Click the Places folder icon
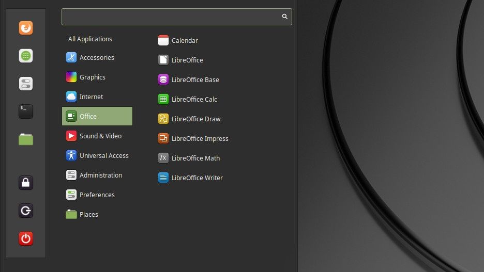Image resolution: width=484 pixels, height=272 pixels. (x=71, y=214)
